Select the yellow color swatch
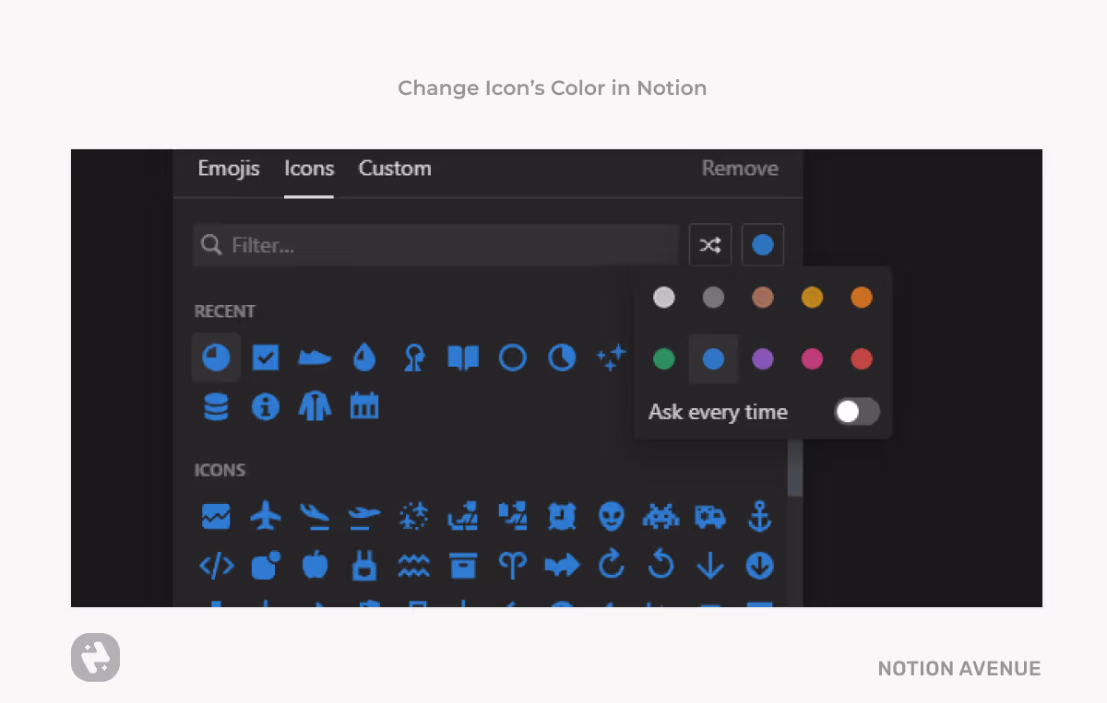 coord(812,298)
